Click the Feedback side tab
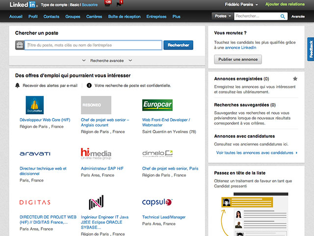Screen dimensions: 314x236 (x=311, y=49)
